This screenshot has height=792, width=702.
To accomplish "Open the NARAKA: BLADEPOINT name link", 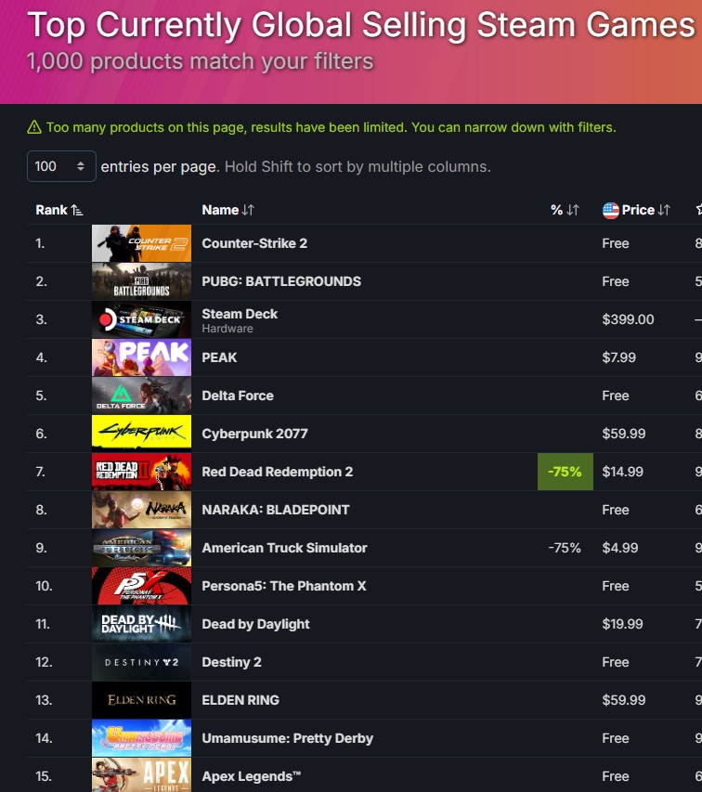I will [x=276, y=510].
